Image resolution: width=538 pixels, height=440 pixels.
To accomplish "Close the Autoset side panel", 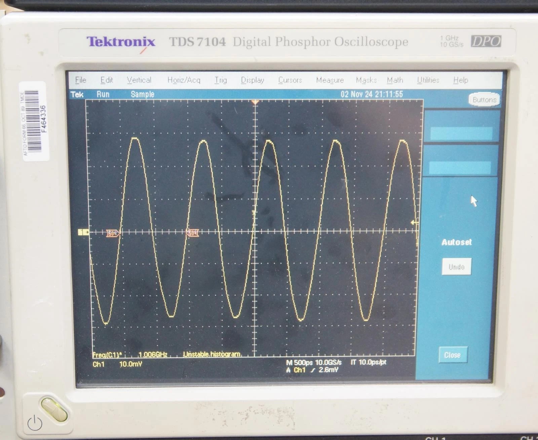I will [453, 355].
